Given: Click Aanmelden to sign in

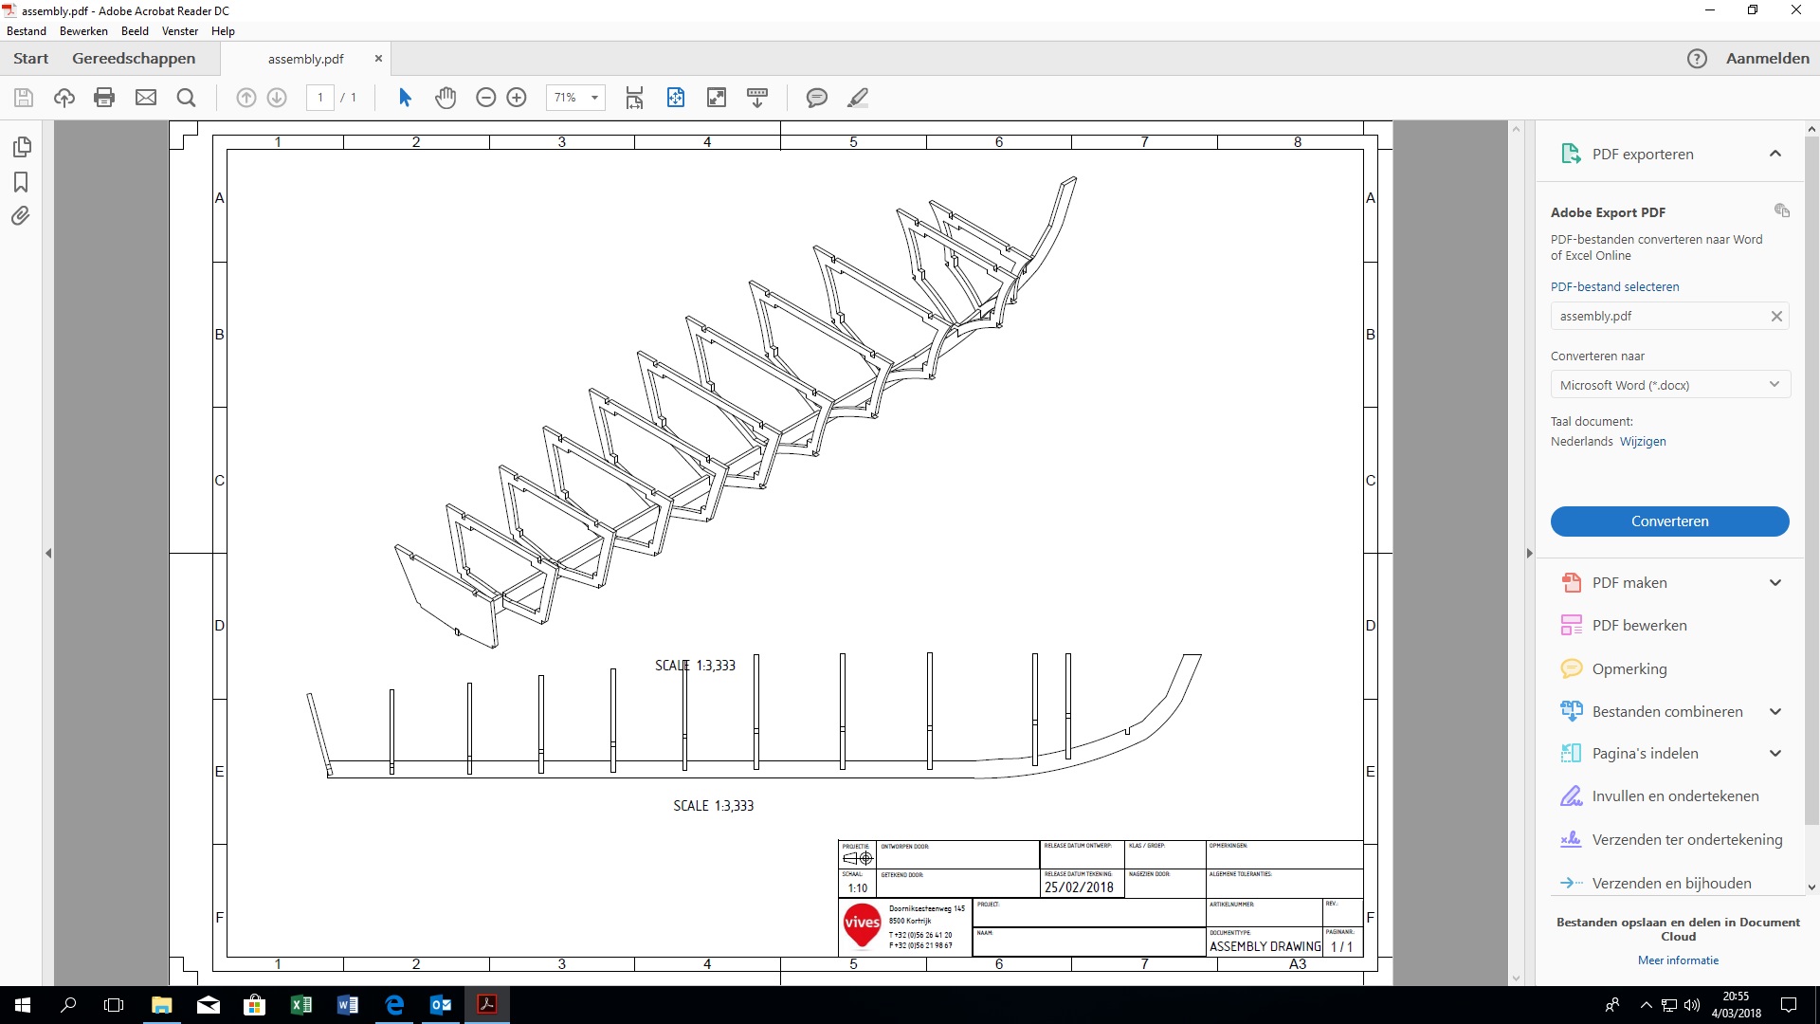Looking at the screenshot, I should [1768, 59].
